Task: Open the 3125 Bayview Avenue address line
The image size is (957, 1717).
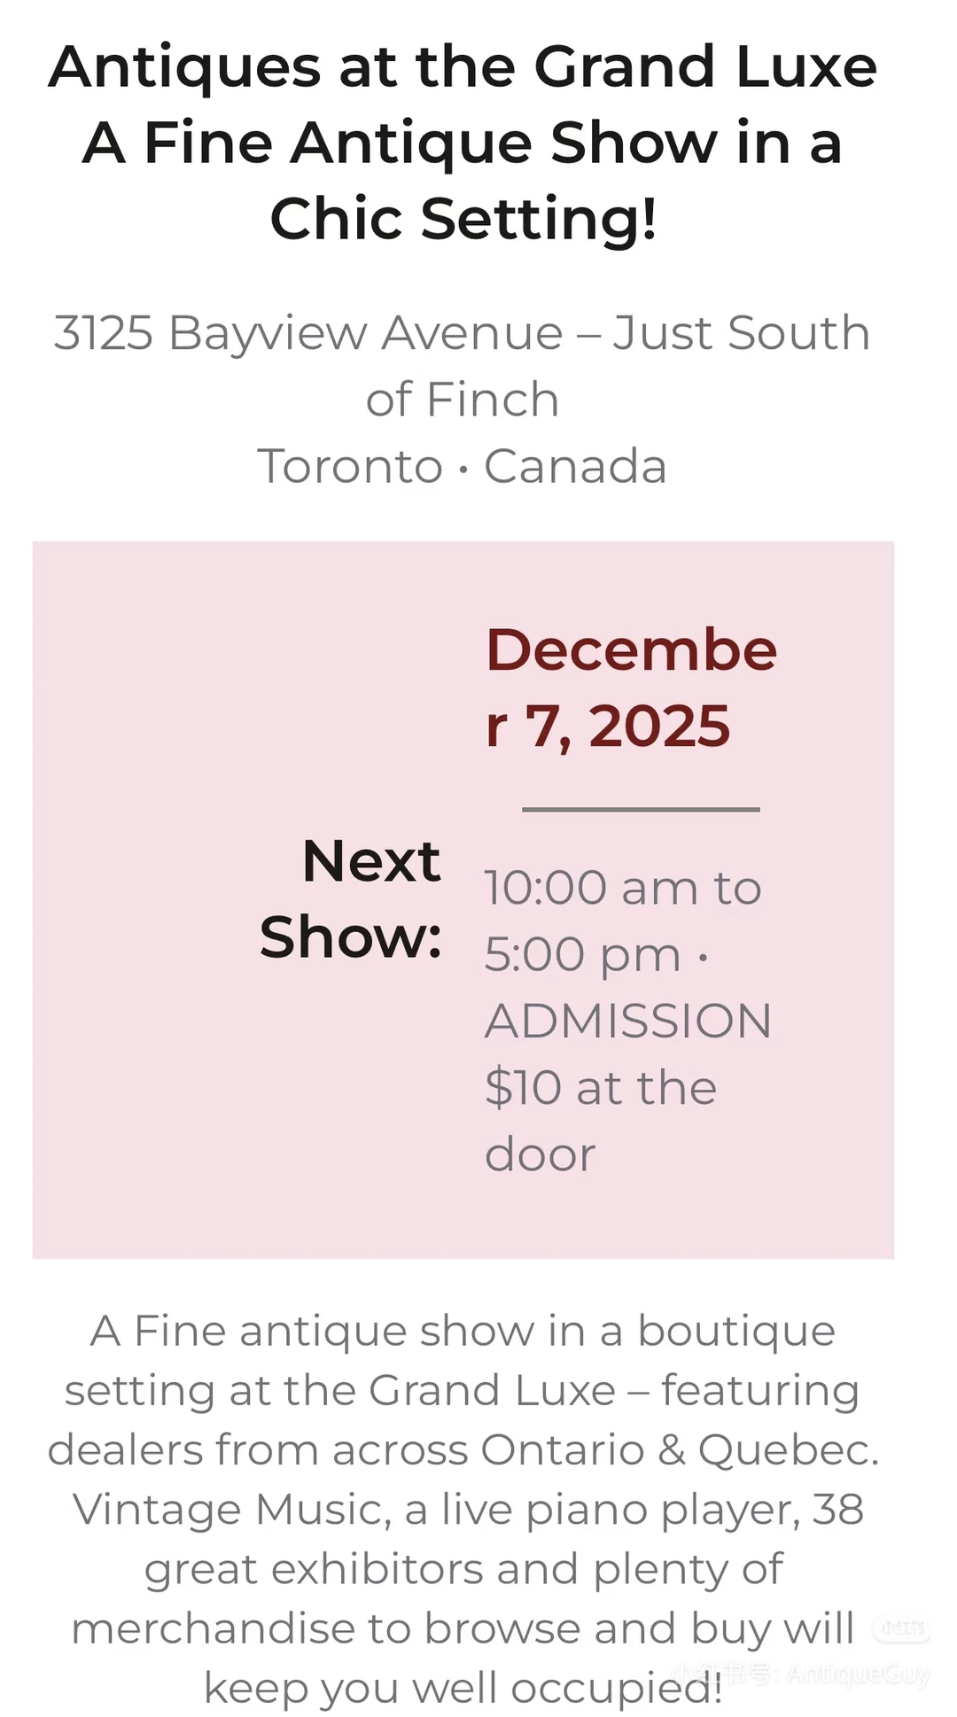Action: pyautogui.click(x=462, y=334)
